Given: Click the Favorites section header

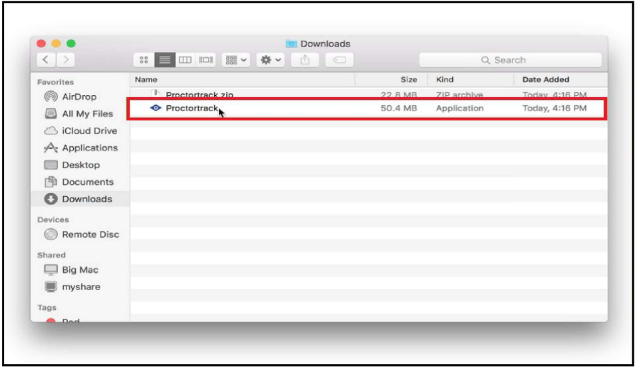Looking at the screenshot, I should [x=56, y=82].
